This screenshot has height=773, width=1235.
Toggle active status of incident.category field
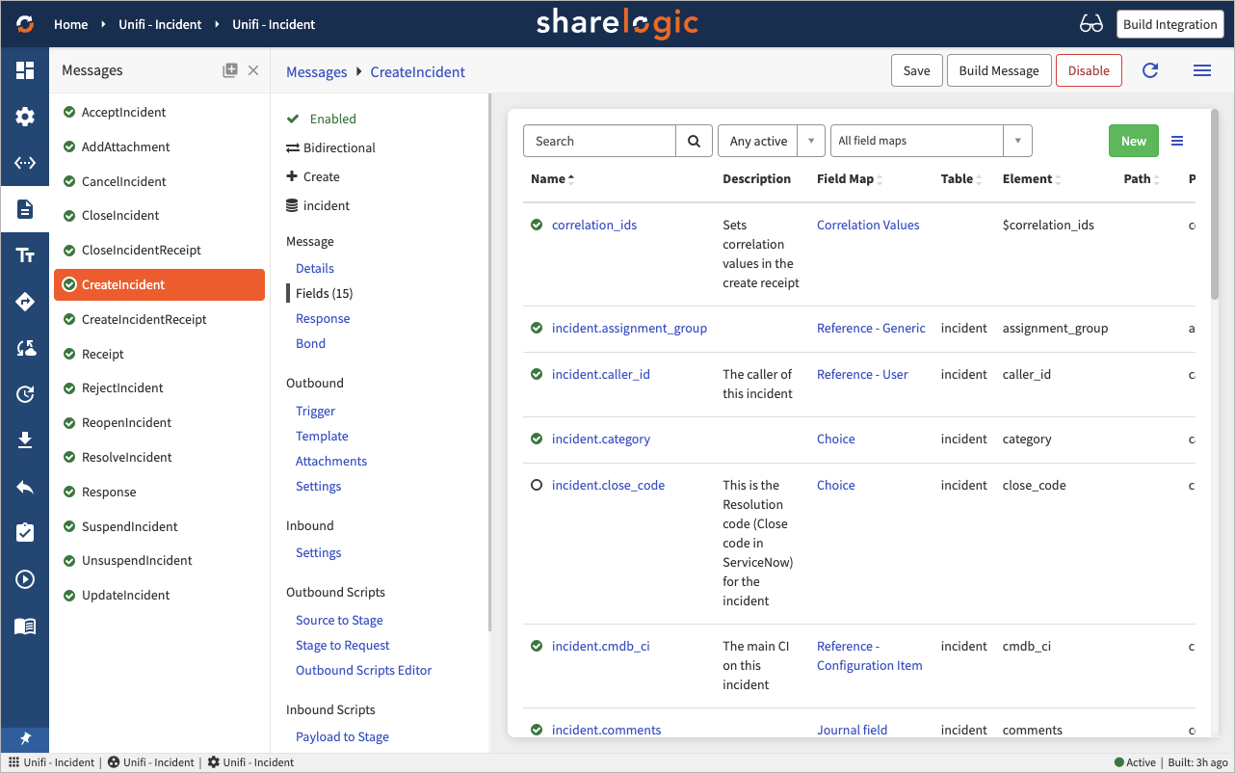tap(537, 439)
